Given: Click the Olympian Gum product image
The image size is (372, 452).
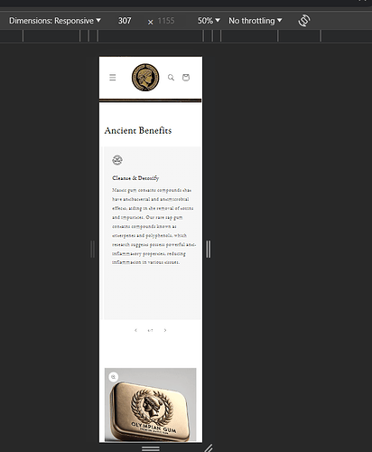Looking at the screenshot, I should [x=151, y=404].
